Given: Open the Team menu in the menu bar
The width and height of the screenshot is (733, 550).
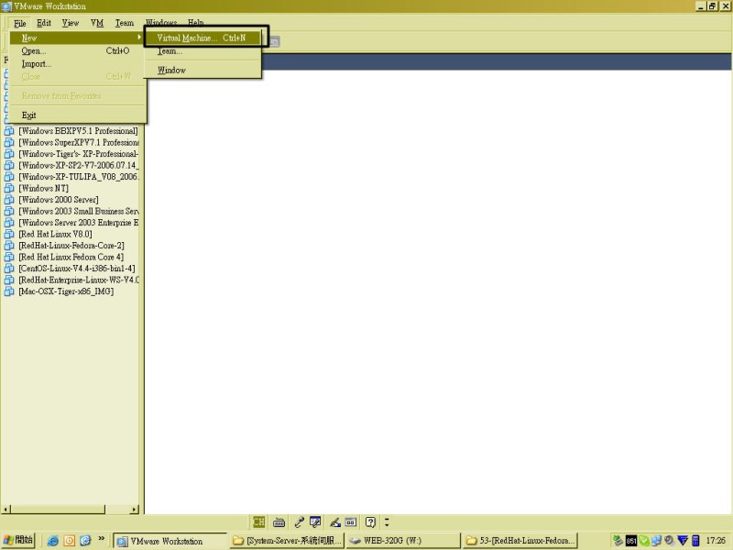Looking at the screenshot, I should point(125,22).
